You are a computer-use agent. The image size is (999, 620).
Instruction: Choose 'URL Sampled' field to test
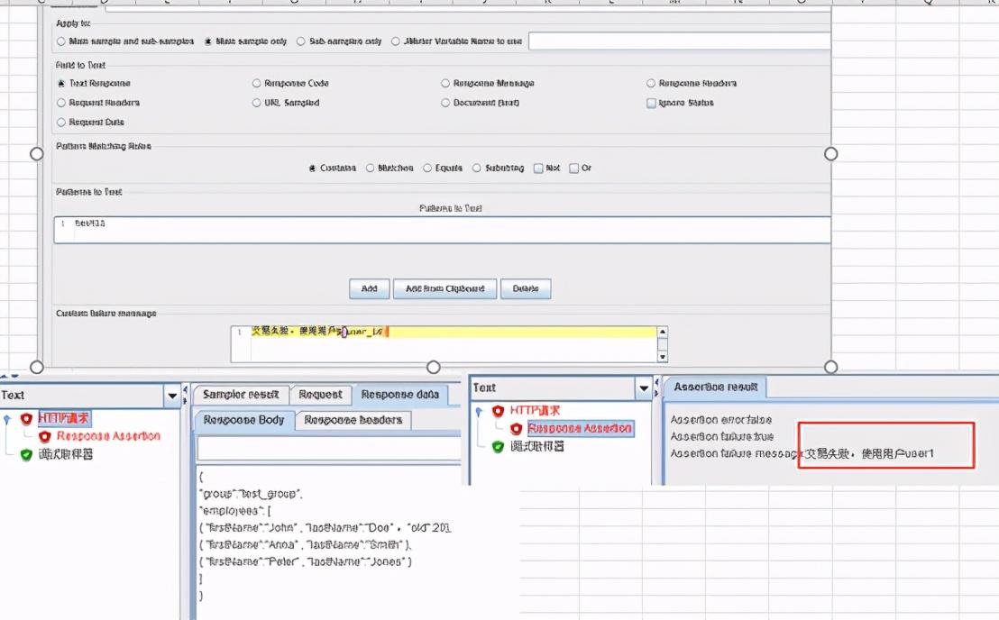(x=256, y=103)
